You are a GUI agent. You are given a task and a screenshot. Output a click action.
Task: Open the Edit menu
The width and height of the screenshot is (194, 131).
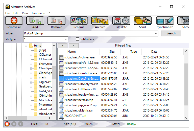16,13
